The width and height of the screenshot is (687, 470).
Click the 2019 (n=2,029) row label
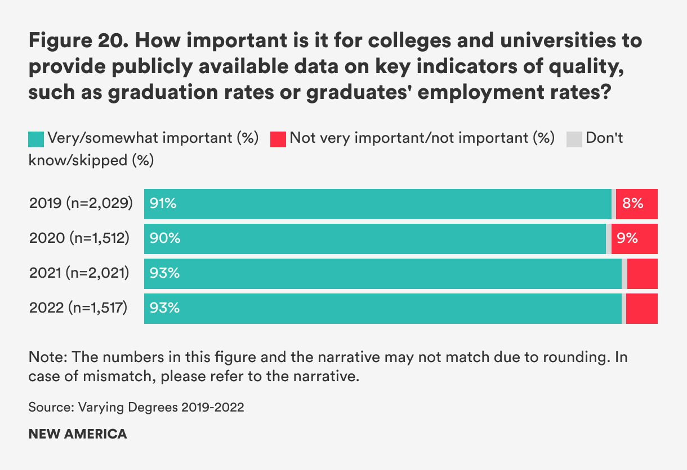click(81, 204)
